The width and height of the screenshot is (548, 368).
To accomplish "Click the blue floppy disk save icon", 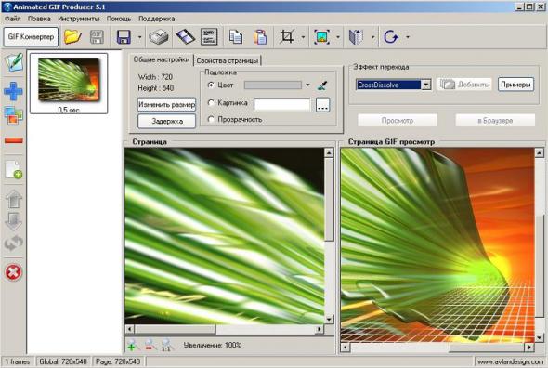I will (124, 37).
